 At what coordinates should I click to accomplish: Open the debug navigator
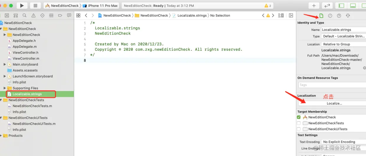[51, 15]
